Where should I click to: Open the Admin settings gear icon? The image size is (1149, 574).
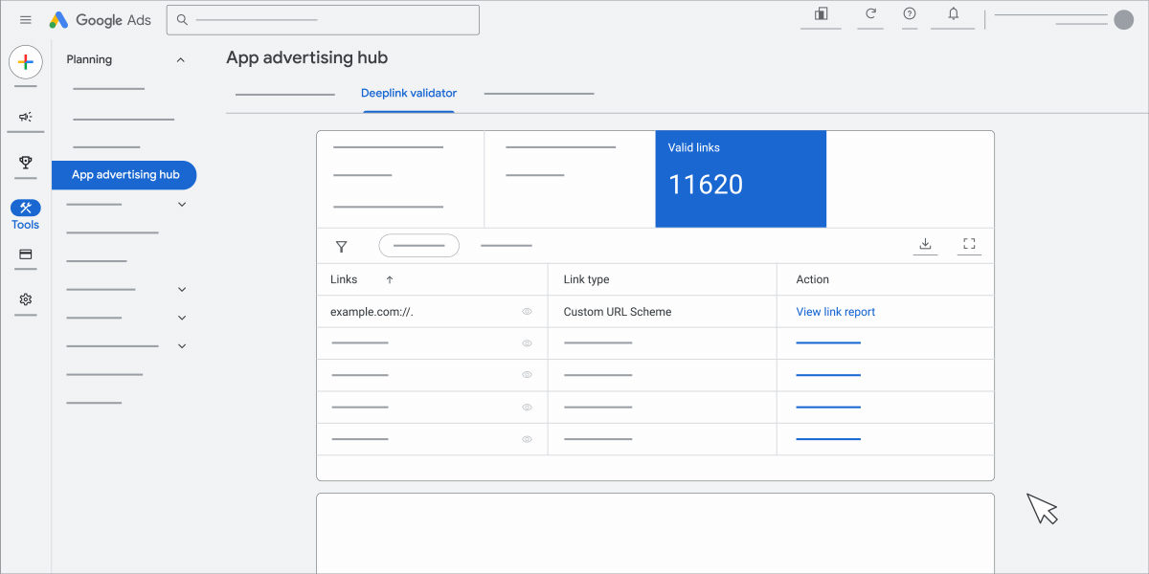[x=25, y=300]
